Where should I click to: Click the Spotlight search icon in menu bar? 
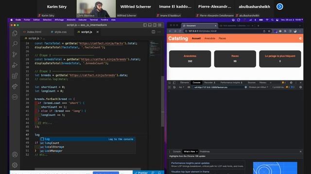[x=272, y=20]
